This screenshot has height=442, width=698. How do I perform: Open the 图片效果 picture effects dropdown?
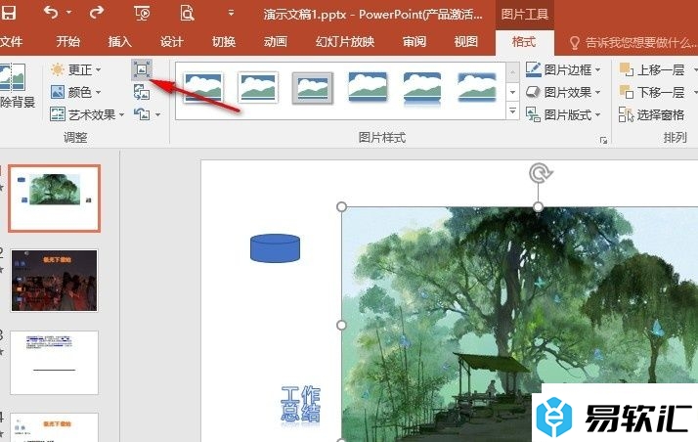pos(563,92)
